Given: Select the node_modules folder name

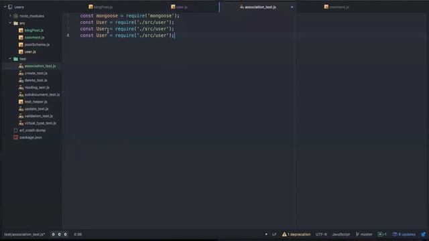Looking at the screenshot, I should point(32,16).
